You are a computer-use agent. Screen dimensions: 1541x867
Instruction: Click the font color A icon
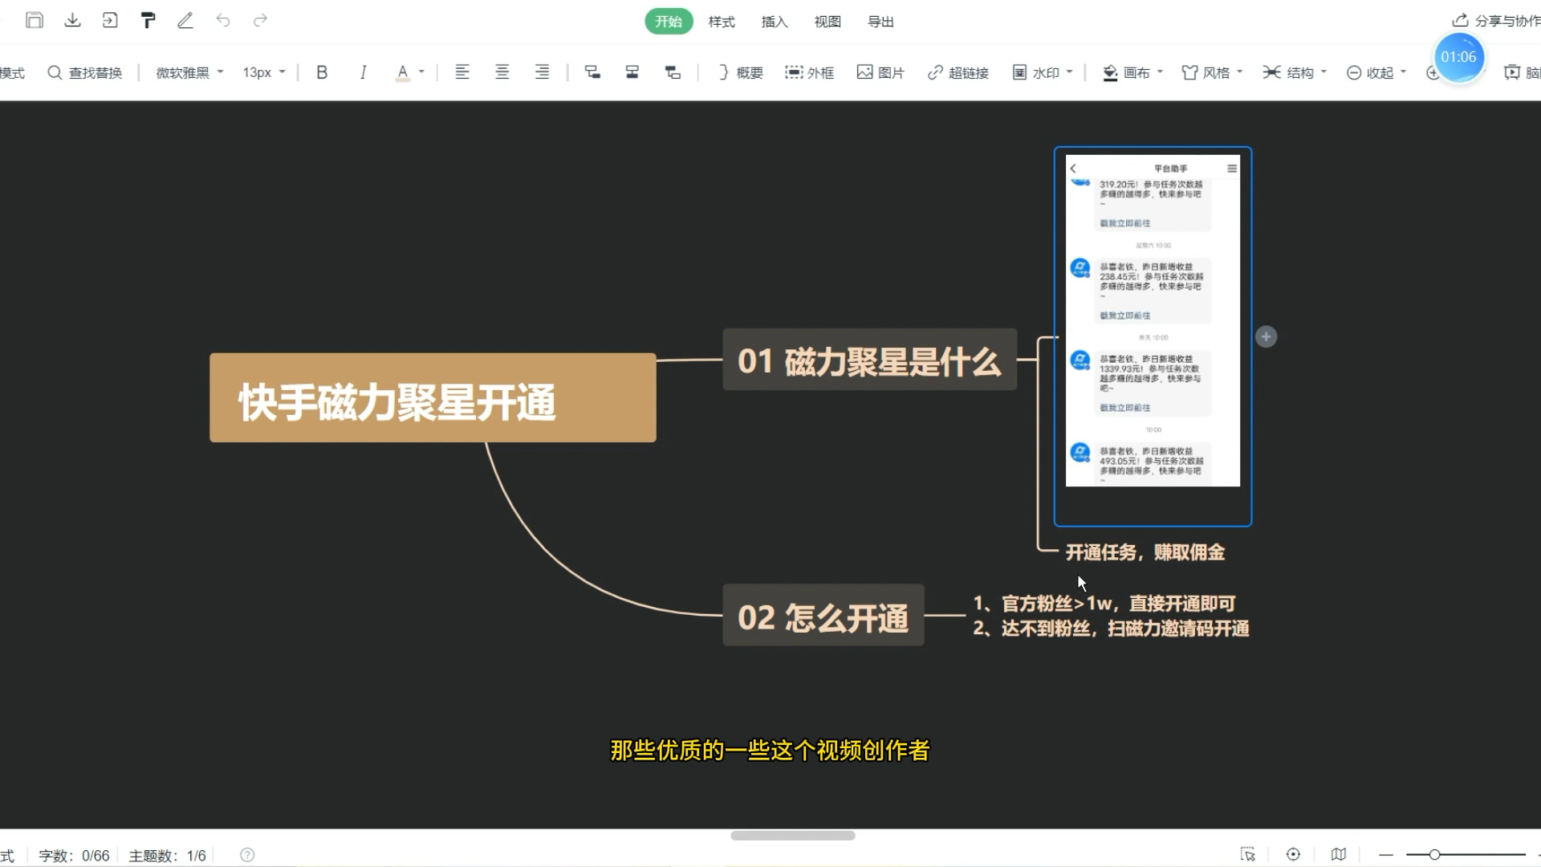[403, 72]
